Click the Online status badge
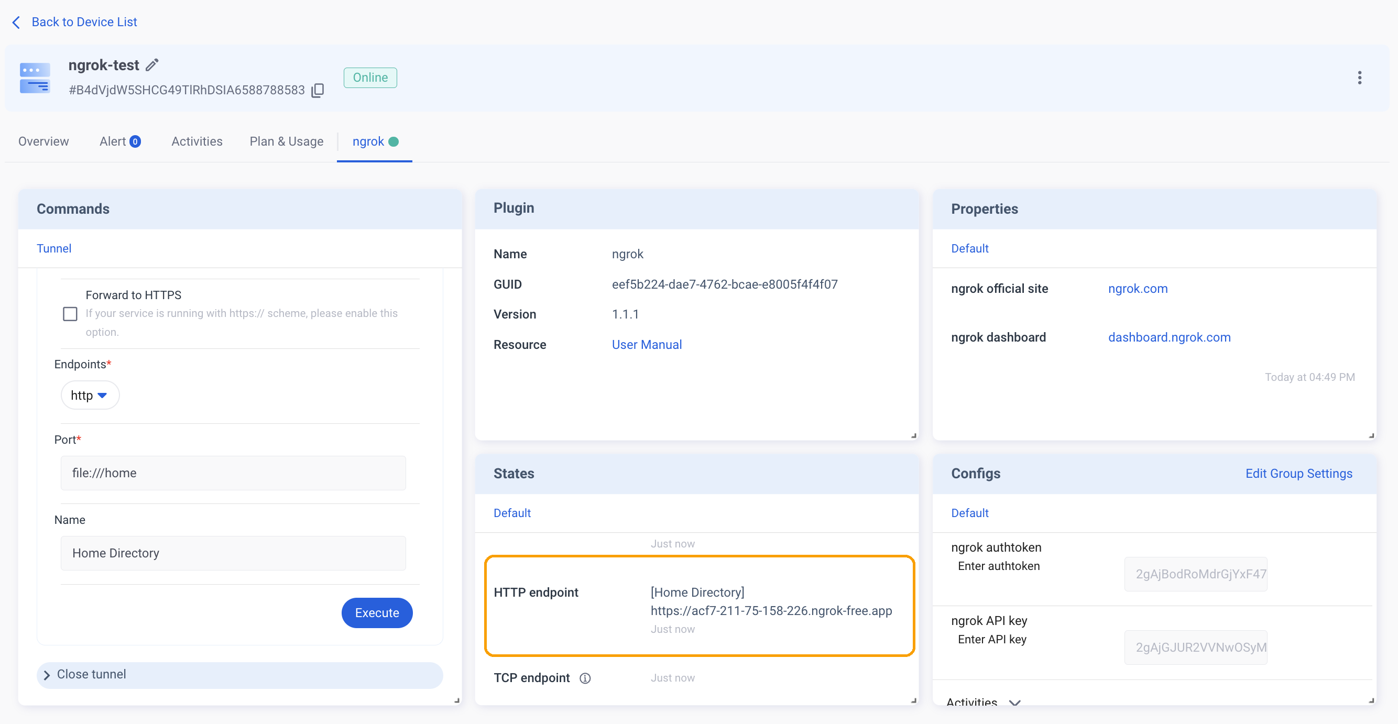Screen dimensions: 1398x724 (370, 78)
